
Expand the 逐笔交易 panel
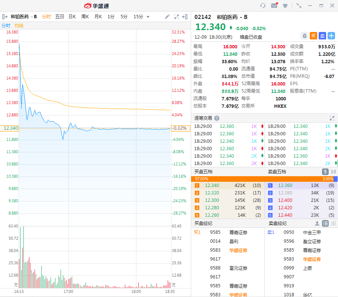332,118
